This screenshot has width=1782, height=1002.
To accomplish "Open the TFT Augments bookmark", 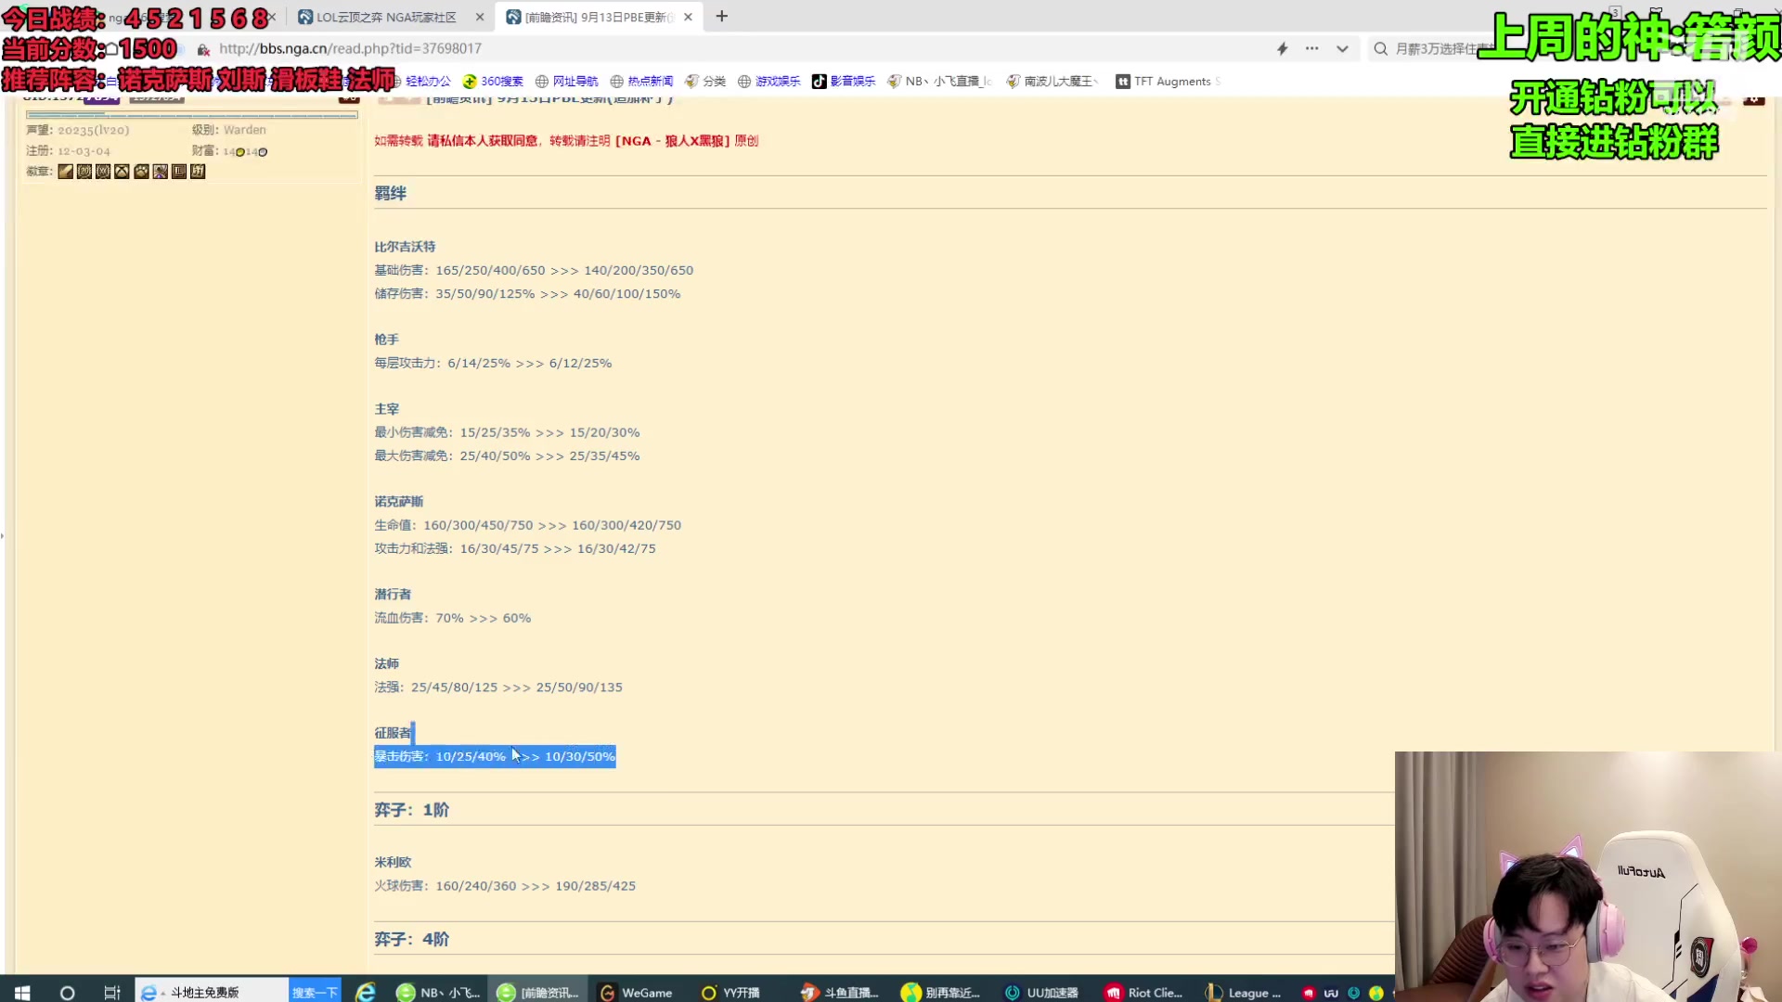I will 1167,82.
